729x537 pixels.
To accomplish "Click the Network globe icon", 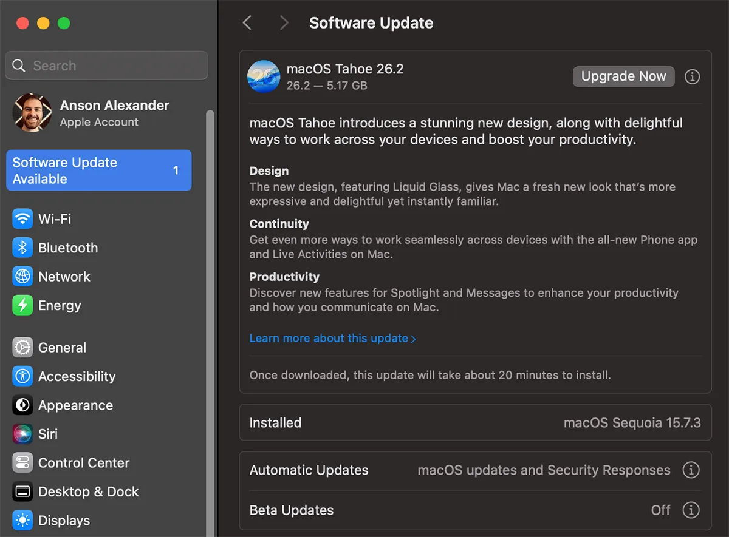I will point(22,276).
